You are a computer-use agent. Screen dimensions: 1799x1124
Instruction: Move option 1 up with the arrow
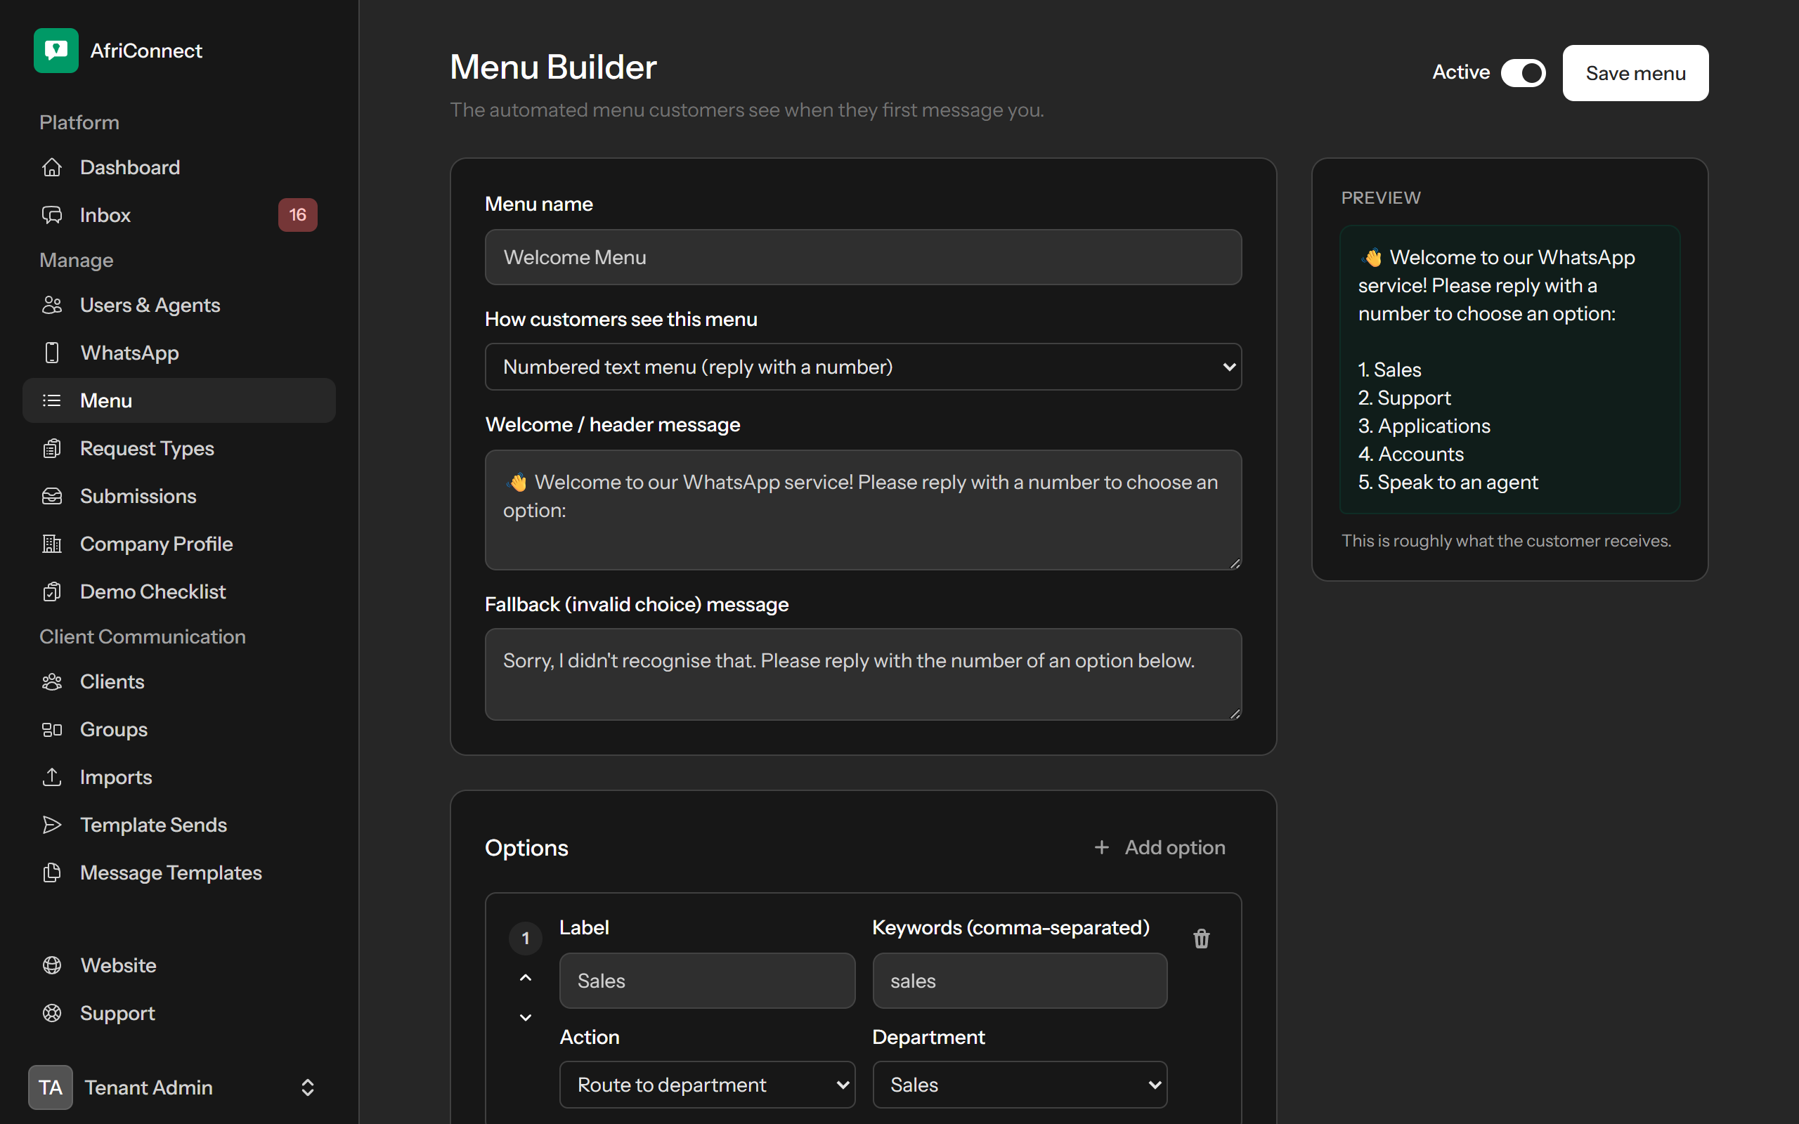click(x=526, y=978)
